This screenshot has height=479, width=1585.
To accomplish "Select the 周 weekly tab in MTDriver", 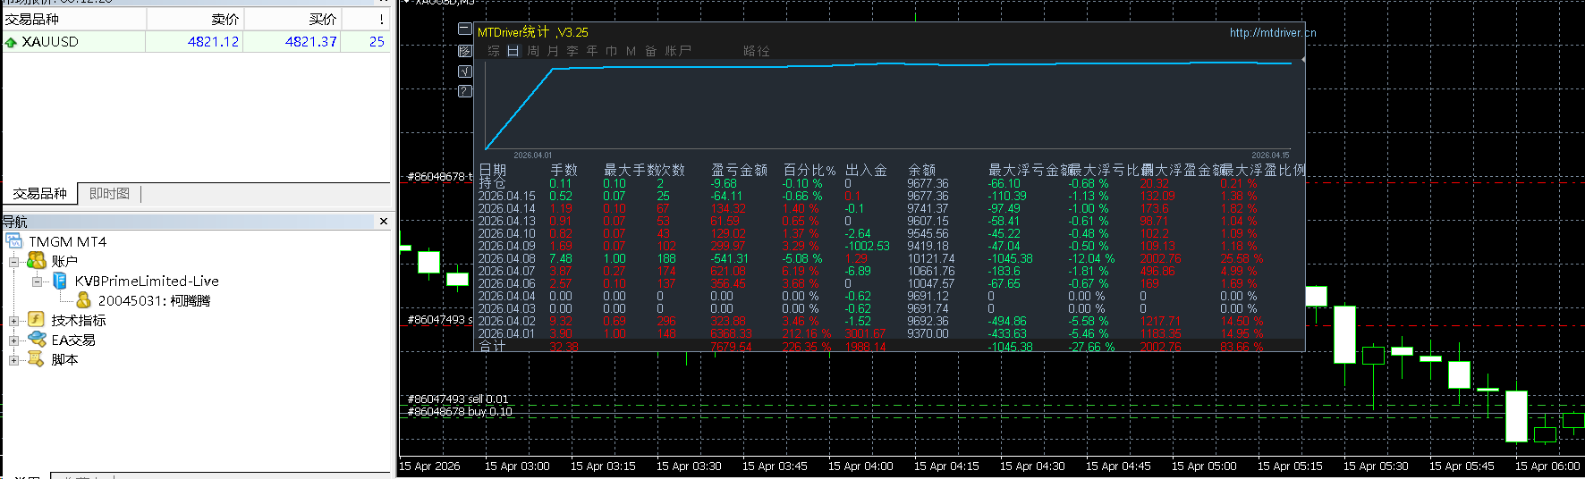I will 533,51.
